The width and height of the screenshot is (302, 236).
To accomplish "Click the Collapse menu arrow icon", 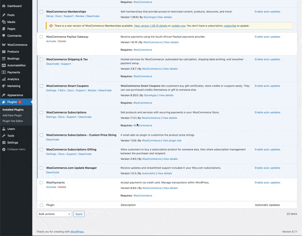I will tap(4, 149).
